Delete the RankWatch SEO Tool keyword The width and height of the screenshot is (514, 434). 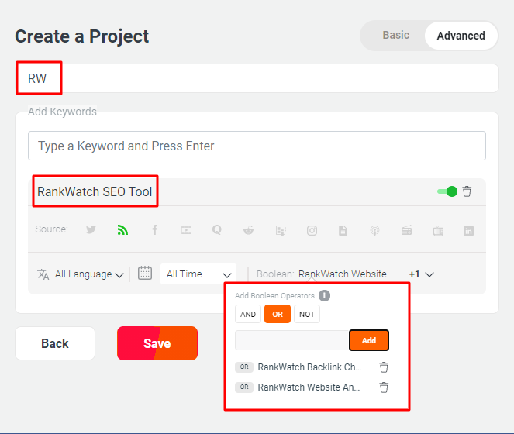pyautogui.click(x=467, y=191)
